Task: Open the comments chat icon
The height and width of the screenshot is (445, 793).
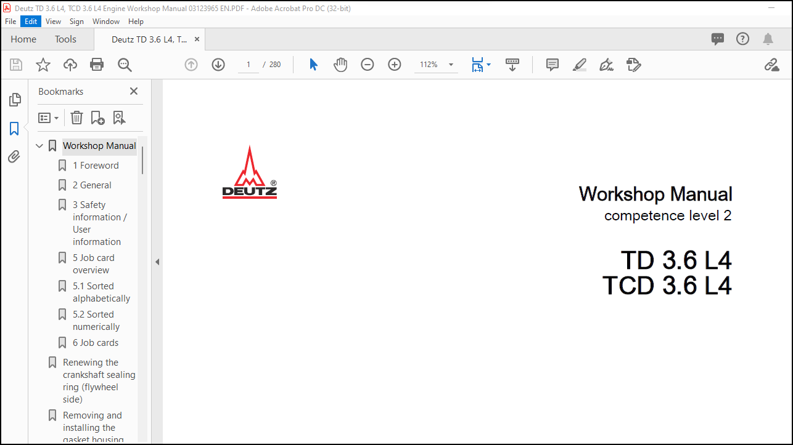Action: point(718,39)
